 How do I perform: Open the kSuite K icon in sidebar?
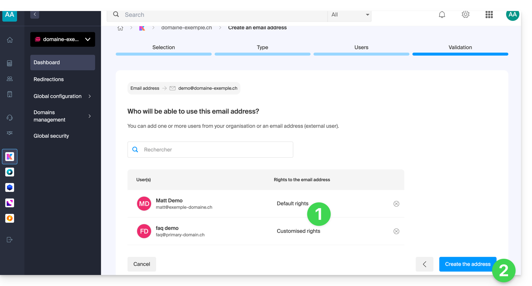click(x=10, y=157)
